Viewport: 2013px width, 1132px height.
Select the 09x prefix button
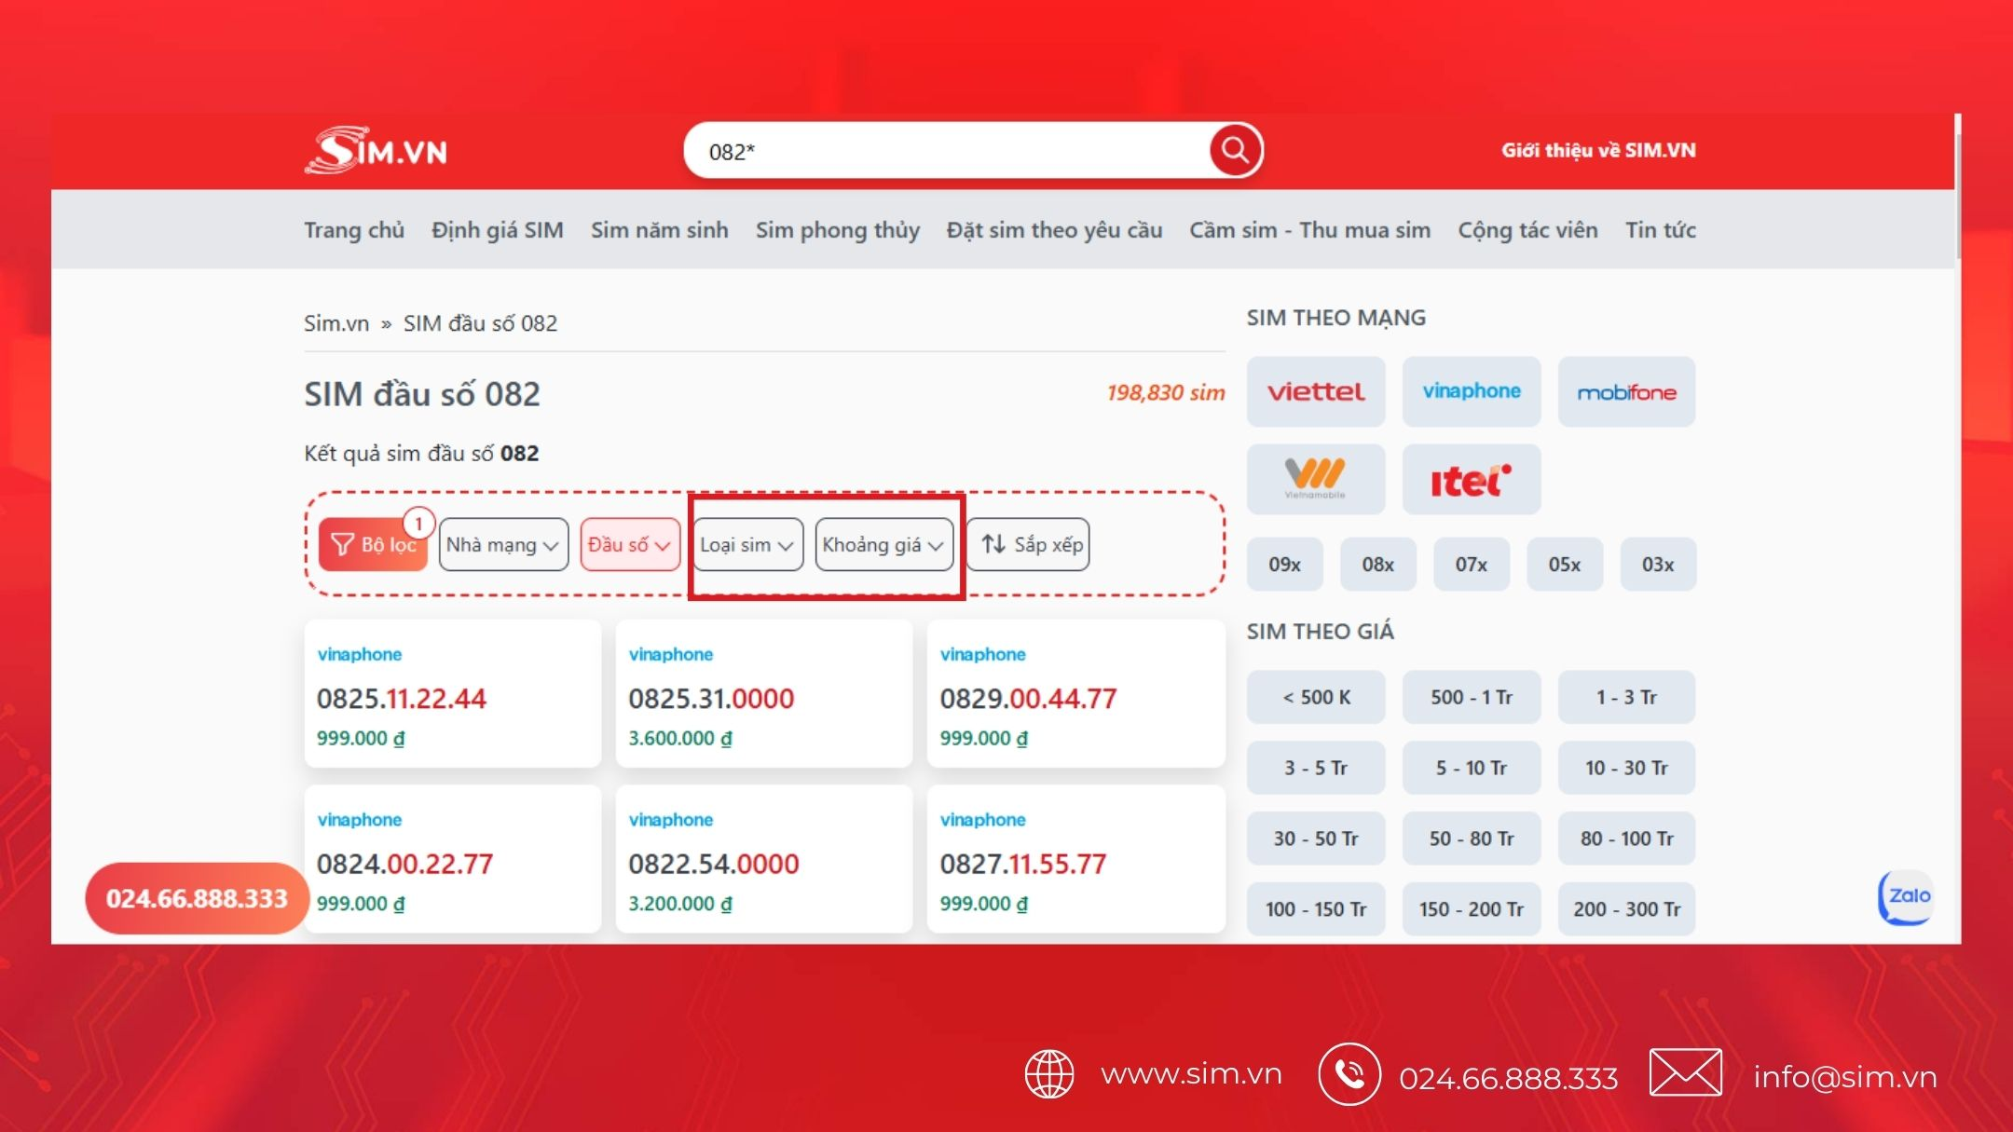point(1284,564)
